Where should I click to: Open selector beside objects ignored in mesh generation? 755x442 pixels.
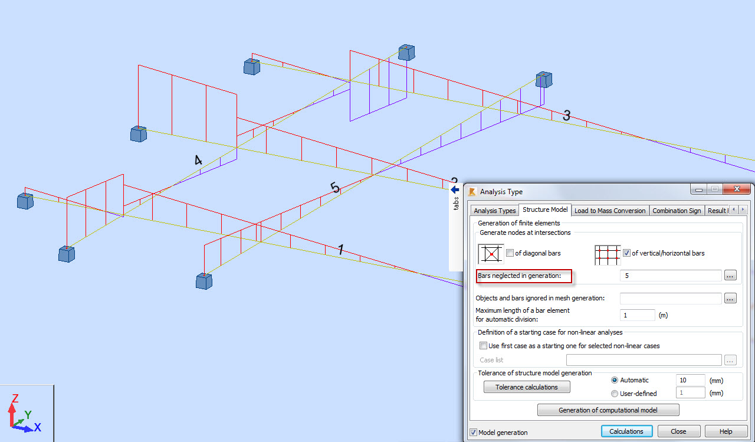pyautogui.click(x=730, y=299)
